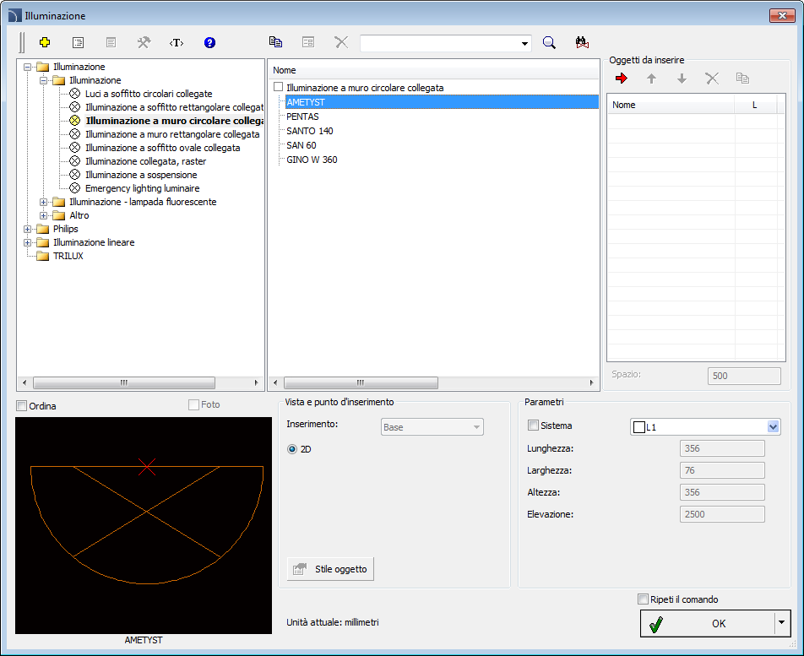Click the list properties toolbar icon
Viewport: 804px width, 656px height.
(x=78, y=42)
